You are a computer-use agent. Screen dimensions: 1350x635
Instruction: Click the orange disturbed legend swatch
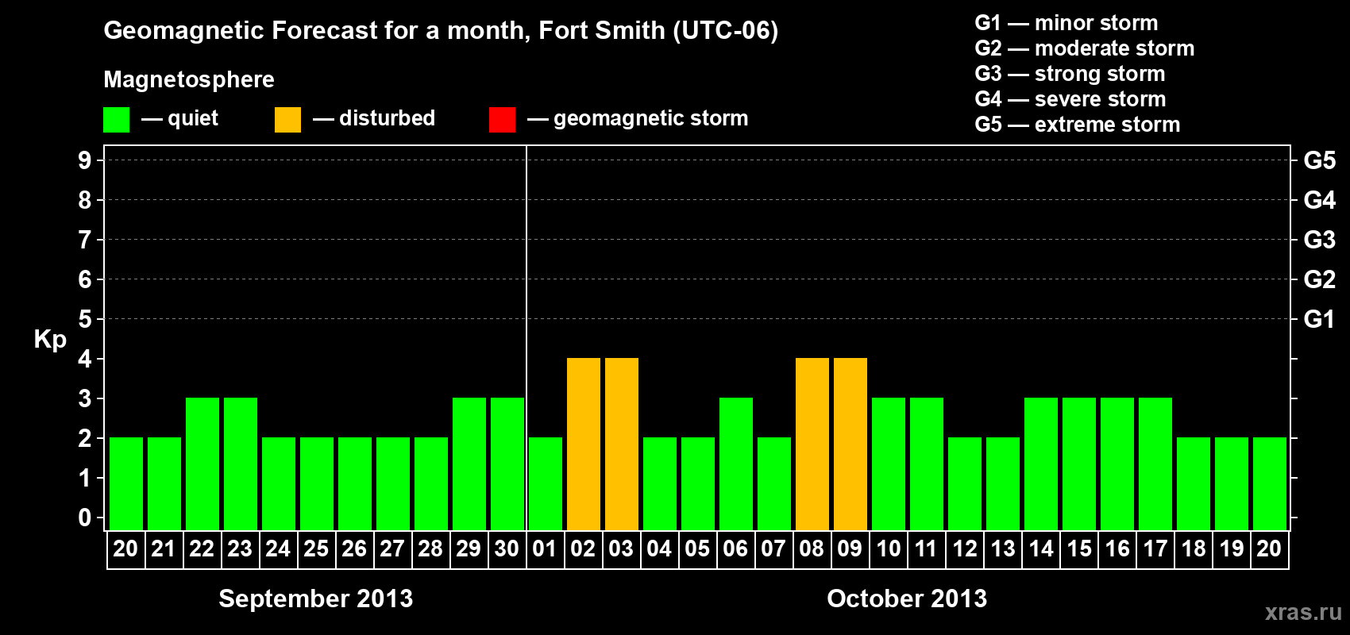click(x=287, y=120)
